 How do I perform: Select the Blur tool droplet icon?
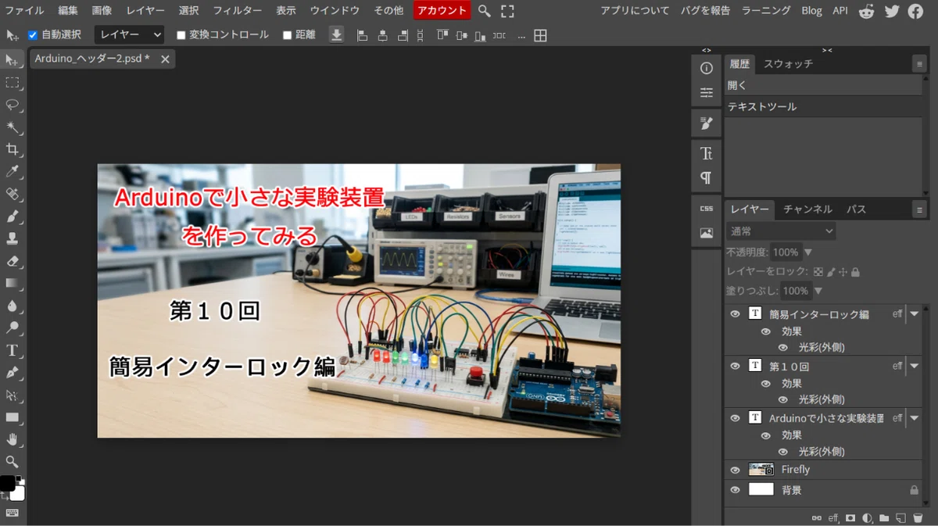coord(13,306)
